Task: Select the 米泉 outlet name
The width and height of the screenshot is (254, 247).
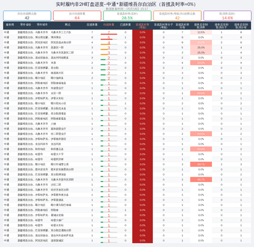Action: point(53,63)
